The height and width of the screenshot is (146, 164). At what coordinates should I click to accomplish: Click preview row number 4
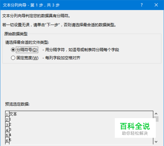point(7,130)
